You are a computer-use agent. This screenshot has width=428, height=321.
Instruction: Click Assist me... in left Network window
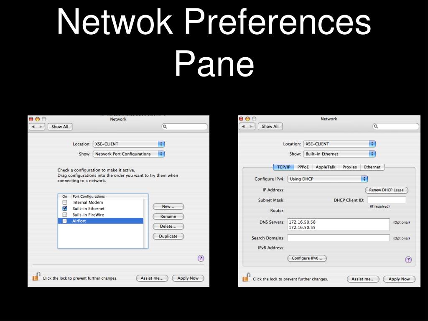152,278
